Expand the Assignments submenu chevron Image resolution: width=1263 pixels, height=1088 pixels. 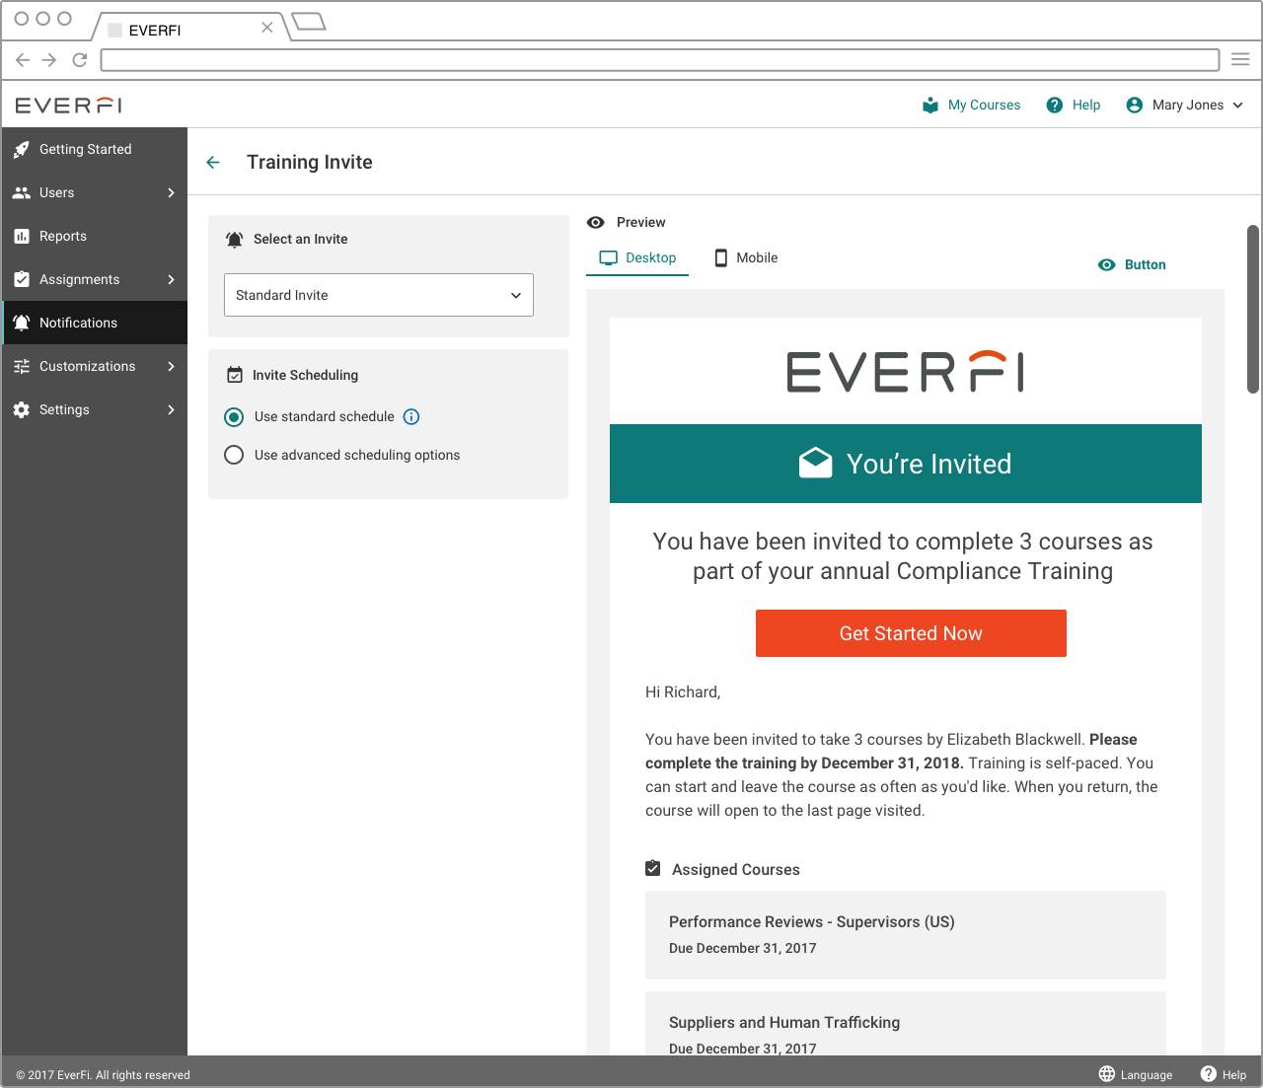pyautogui.click(x=171, y=279)
